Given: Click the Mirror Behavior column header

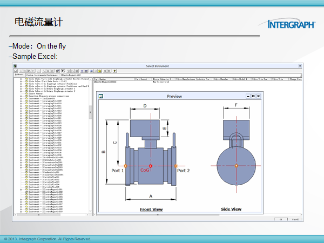Looking at the screenshot, I should (164, 79).
